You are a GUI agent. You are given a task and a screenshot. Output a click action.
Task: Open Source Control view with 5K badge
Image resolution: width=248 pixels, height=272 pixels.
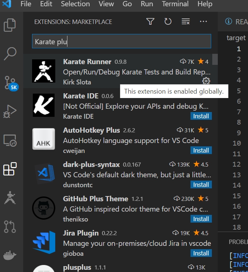(x=10, y=83)
